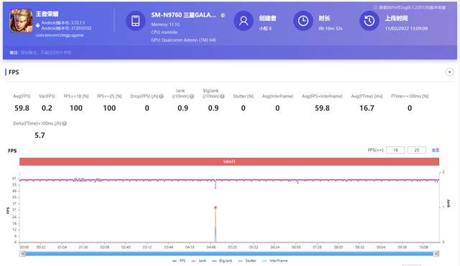
Task: Toggle the BigJank series in chart legend
Action: point(222,261)
